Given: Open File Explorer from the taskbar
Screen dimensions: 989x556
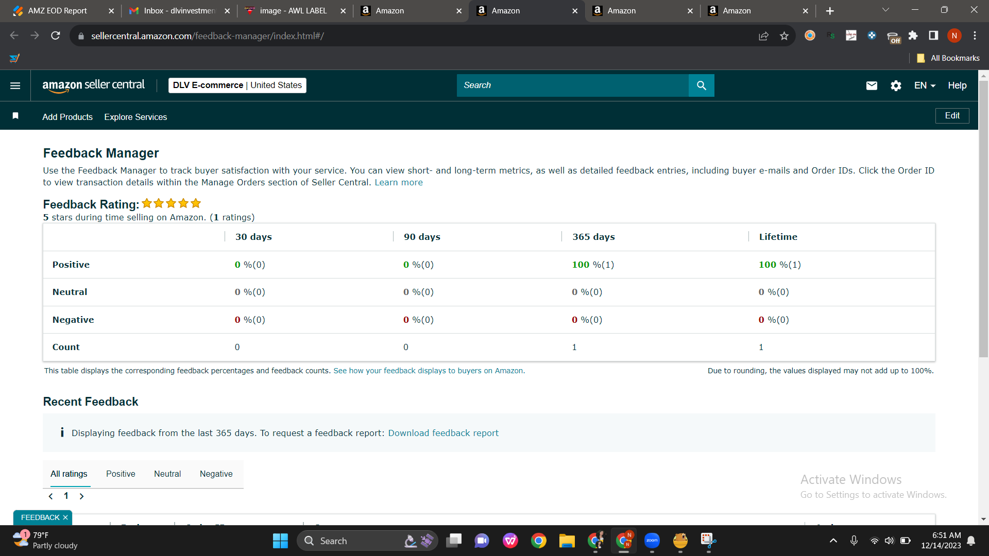Looking at the screenshot, I should tap(567, 541).
